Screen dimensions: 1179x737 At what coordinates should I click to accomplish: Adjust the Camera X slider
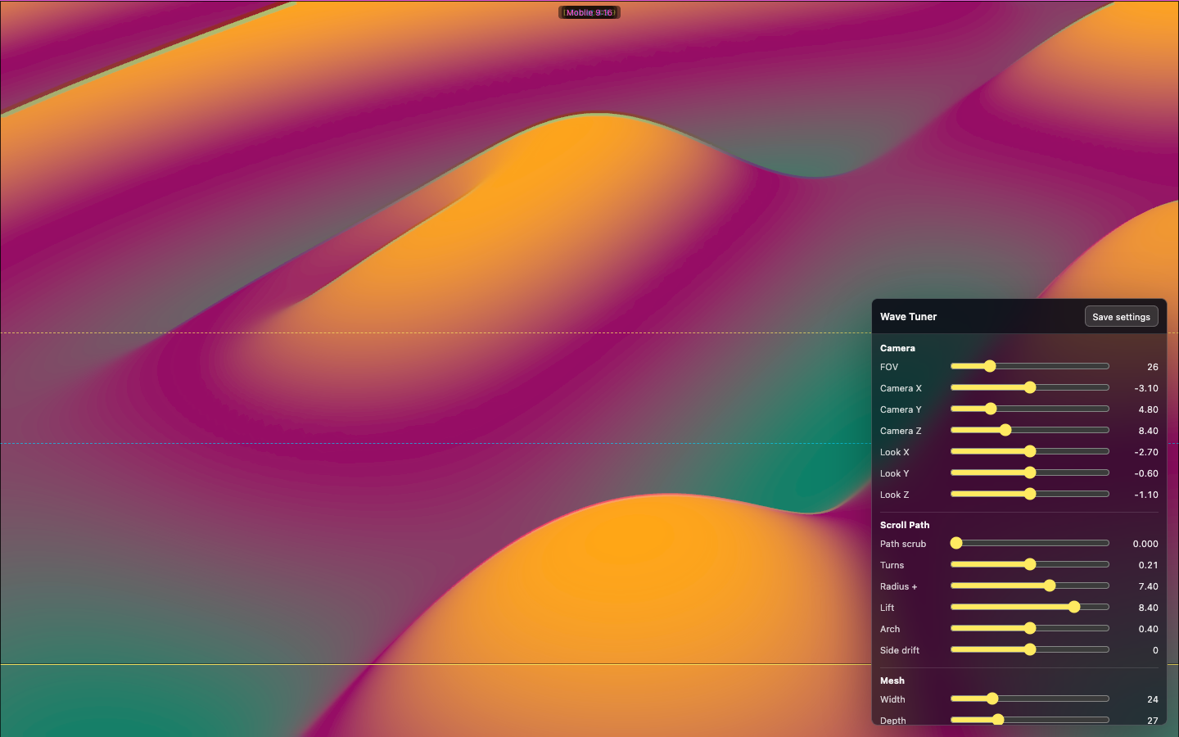[x=1030, y=387]
